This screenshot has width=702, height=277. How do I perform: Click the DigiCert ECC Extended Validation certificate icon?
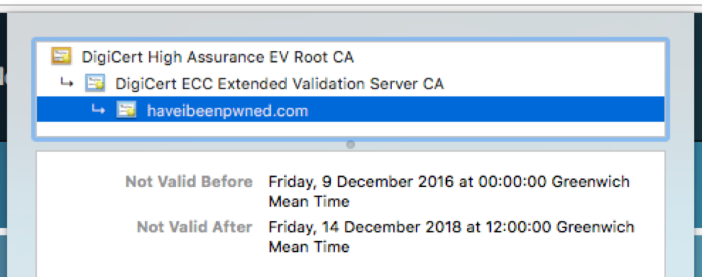pyautogui.click(x=95, y=83)
